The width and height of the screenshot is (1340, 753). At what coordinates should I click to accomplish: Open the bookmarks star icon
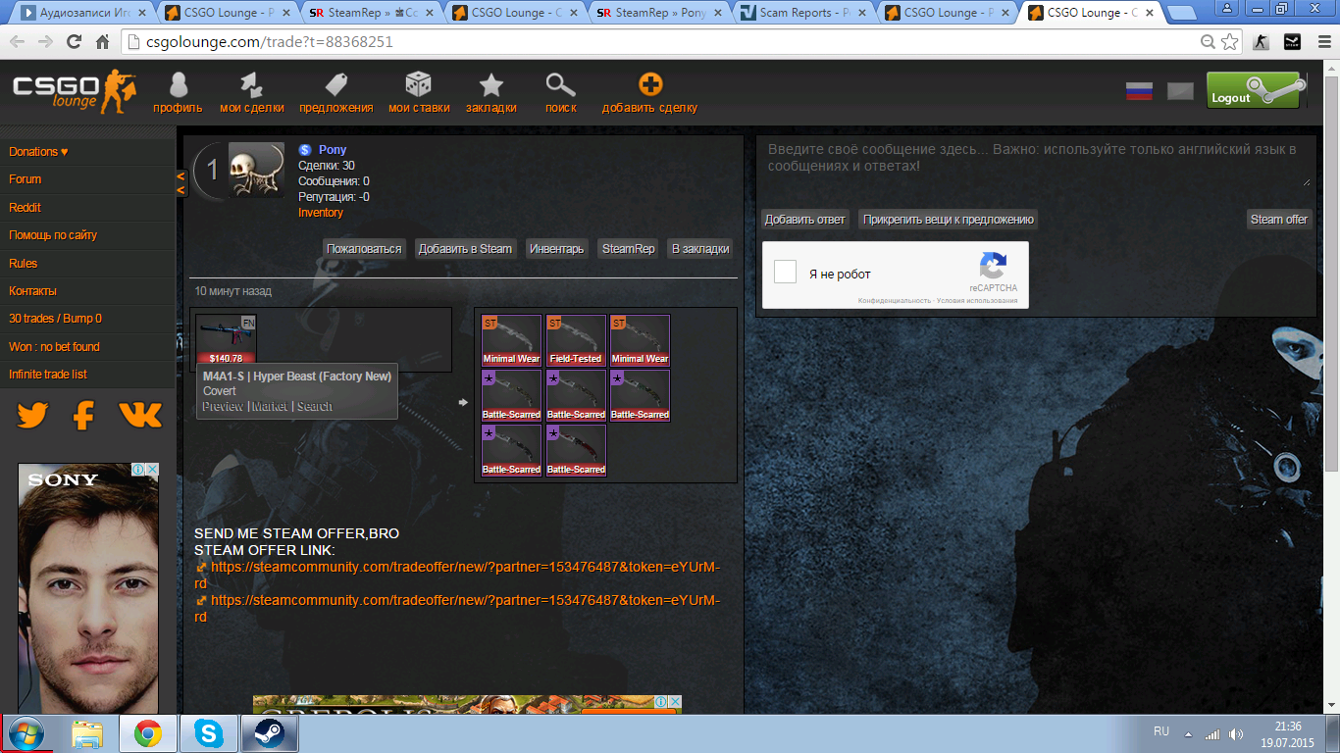[x=490, y=86]
